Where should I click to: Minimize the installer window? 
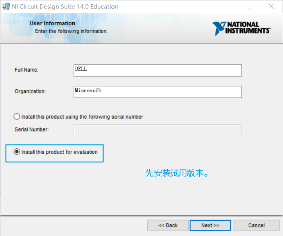coord(227,6)
